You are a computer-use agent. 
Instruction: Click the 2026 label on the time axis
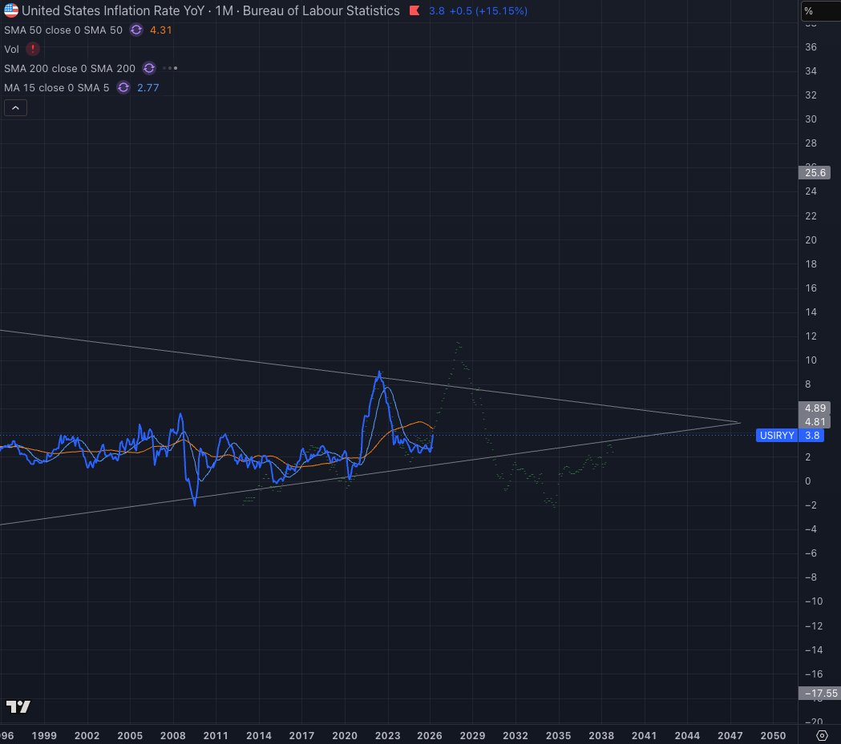coord(430,735)
